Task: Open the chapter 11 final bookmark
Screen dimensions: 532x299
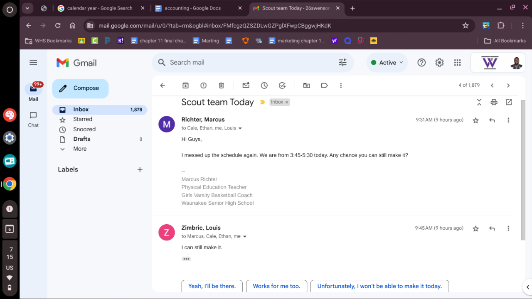Action: click(158, 41)
